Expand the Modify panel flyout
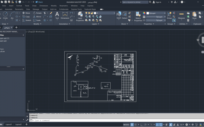Image resolution: width=204 pixels, height=127 pixels. coord(37,24)
